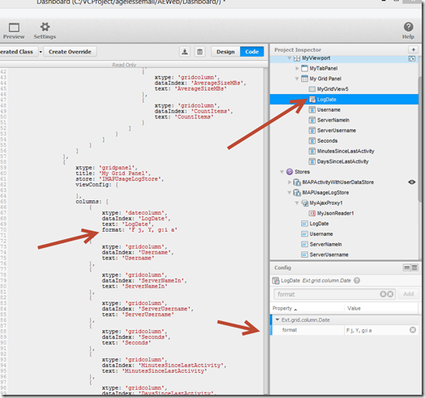Viewport: 425px width, 398px height.
Task: Click the Seconds column icon
Action: point(312,141)
